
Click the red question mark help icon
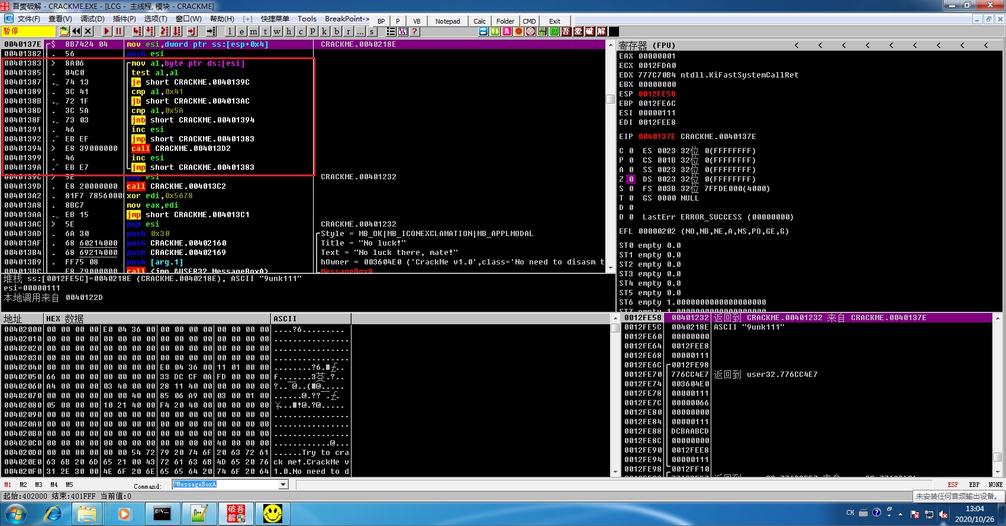pos(415,31)
